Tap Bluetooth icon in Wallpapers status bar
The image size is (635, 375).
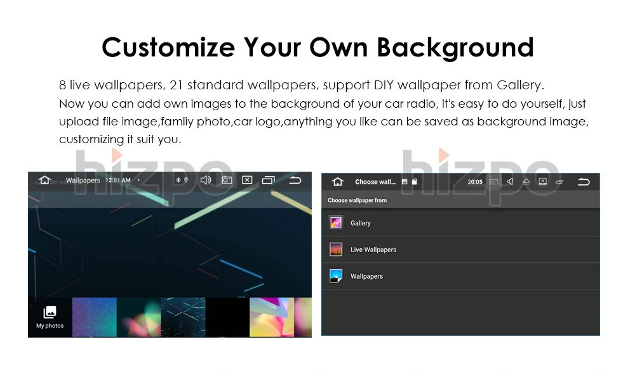[178, 180]
